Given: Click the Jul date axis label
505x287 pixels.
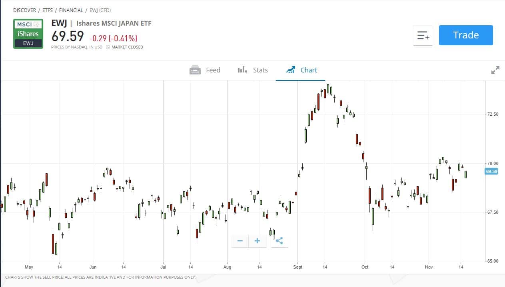Looking at the screenshot, I should 163,267.
